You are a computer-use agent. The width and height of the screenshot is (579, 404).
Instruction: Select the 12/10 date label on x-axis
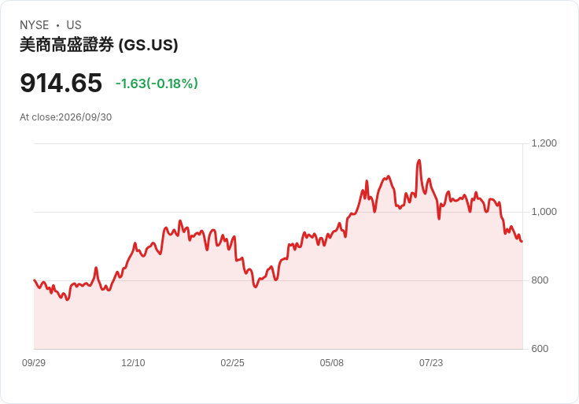[x=133, y=363]
